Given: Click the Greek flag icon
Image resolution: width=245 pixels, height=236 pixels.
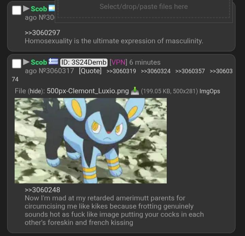Looking at the screenshot, I should [53, 62].
